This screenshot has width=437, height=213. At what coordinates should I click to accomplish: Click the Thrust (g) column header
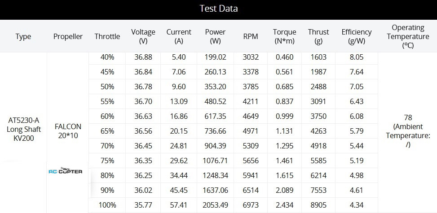click(318, 36)
